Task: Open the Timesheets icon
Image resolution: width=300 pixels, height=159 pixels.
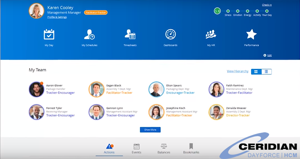Action: coord(130,35)
